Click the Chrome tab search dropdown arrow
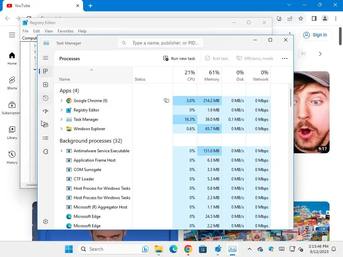The image size is (343, 257). (x=289, y=5)
